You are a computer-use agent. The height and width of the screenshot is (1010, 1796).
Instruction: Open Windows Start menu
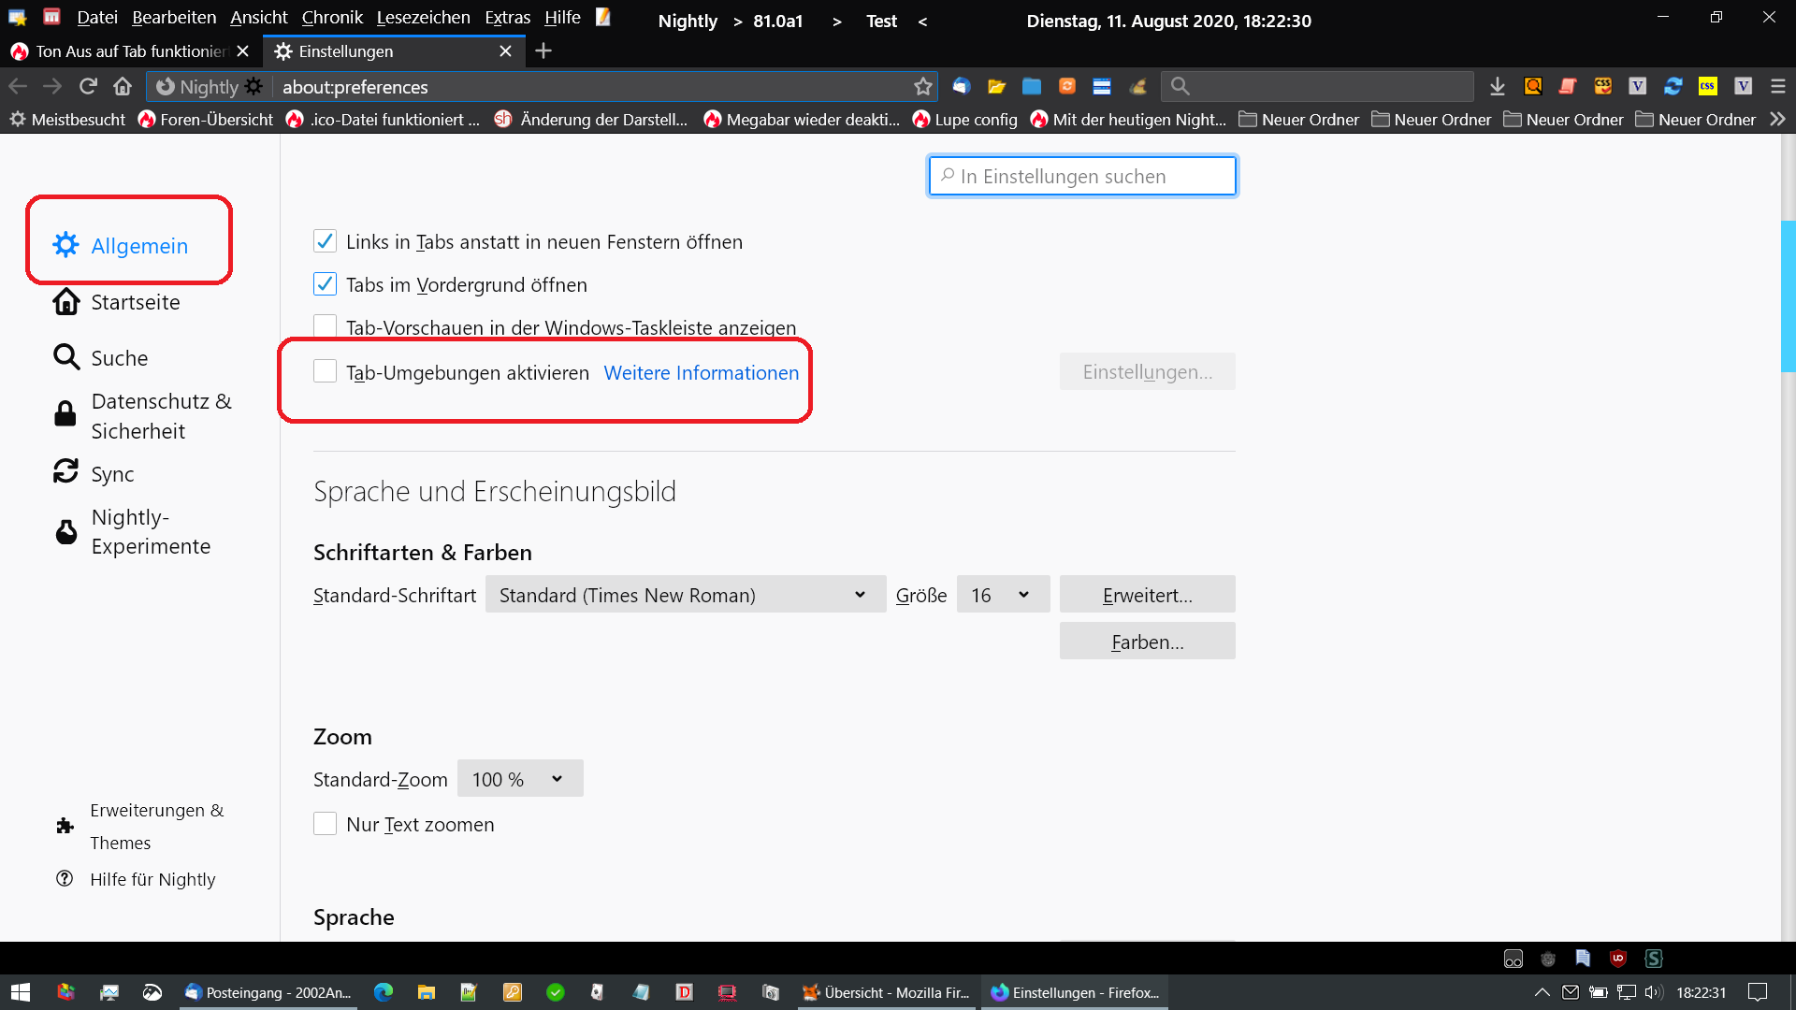point(21,992)
